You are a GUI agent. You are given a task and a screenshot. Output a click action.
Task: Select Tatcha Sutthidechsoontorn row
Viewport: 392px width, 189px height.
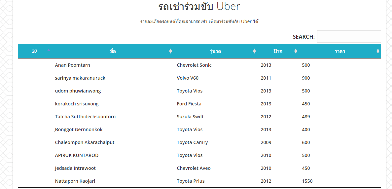[x=199, y=117]
